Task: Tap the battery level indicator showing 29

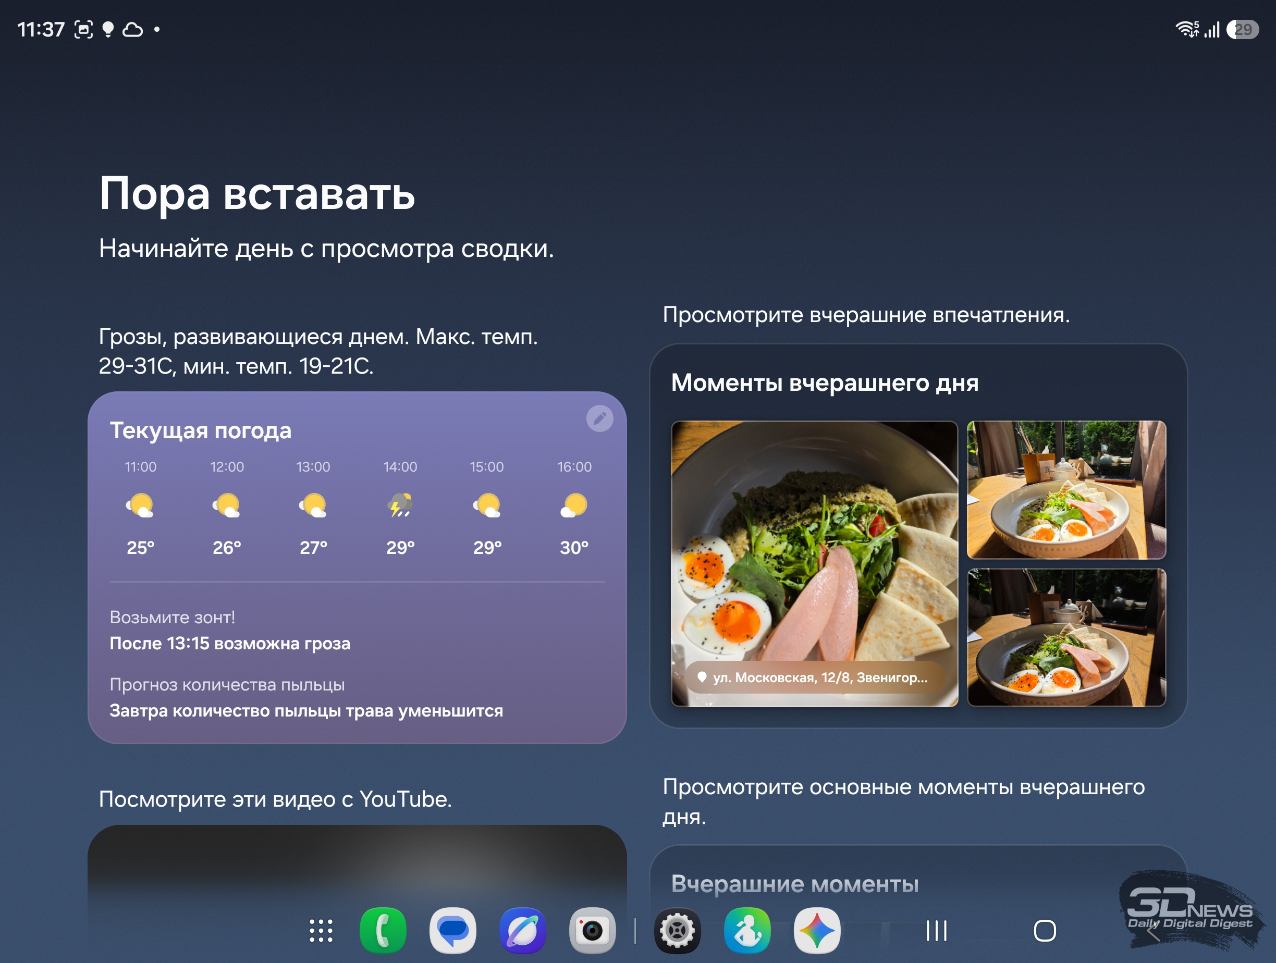Action: click(1243, 29)
